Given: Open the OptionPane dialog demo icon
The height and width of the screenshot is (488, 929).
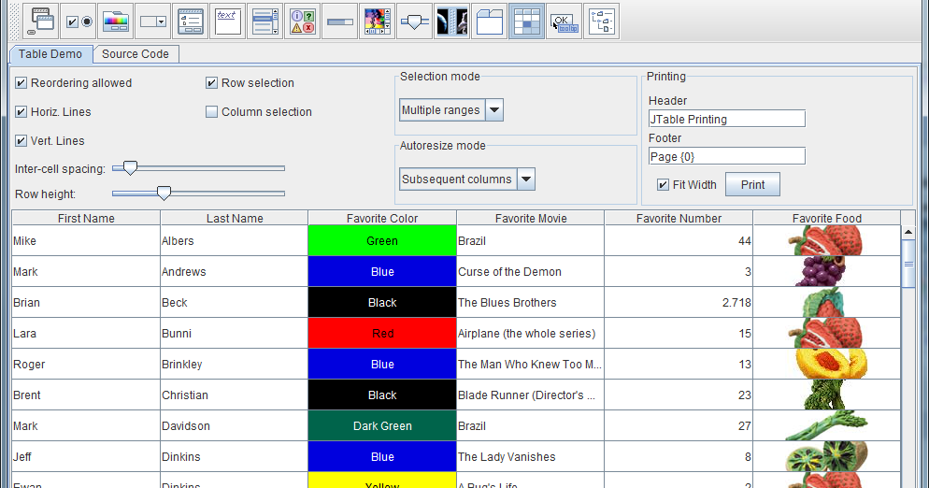Looking at the screenshot, I should [302, 22].
